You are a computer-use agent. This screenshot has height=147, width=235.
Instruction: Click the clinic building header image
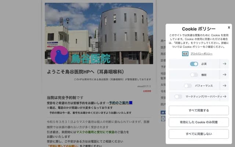99,33
